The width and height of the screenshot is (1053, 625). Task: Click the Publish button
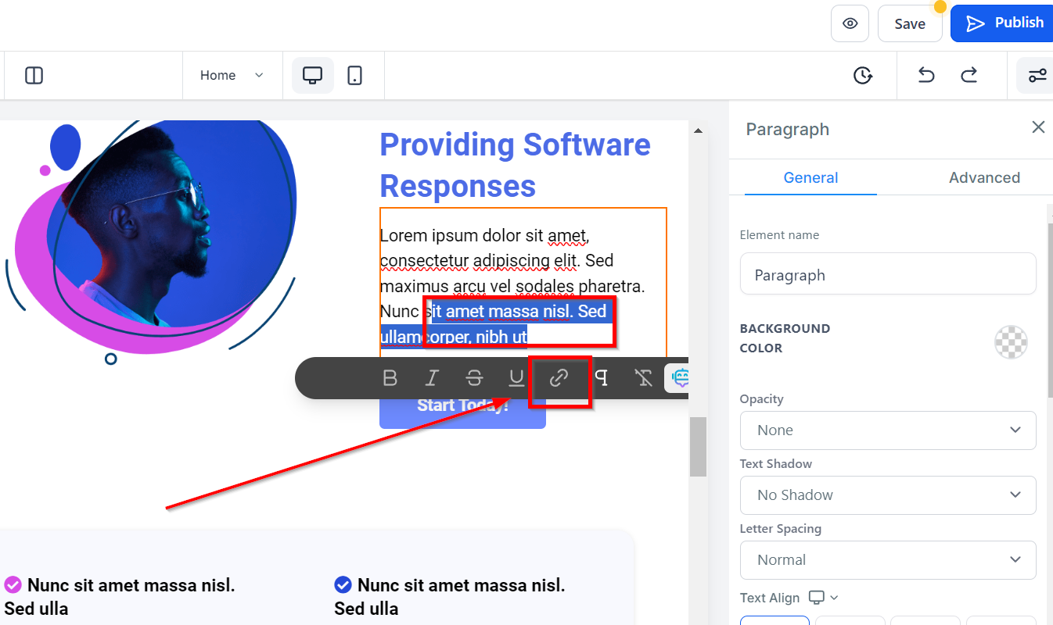(1002, 23)
